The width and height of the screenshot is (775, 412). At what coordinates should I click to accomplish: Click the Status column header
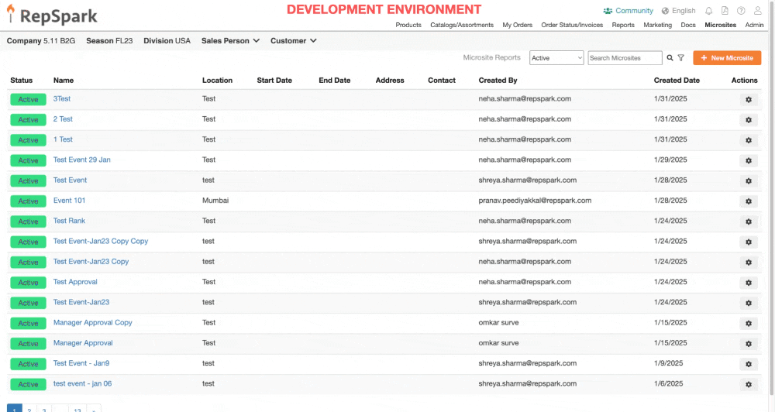(x=21, y=80)
